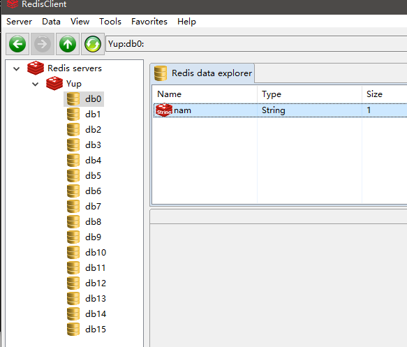Click the Size column header
Screen dimensions: 407x347
tap(385, 94)
